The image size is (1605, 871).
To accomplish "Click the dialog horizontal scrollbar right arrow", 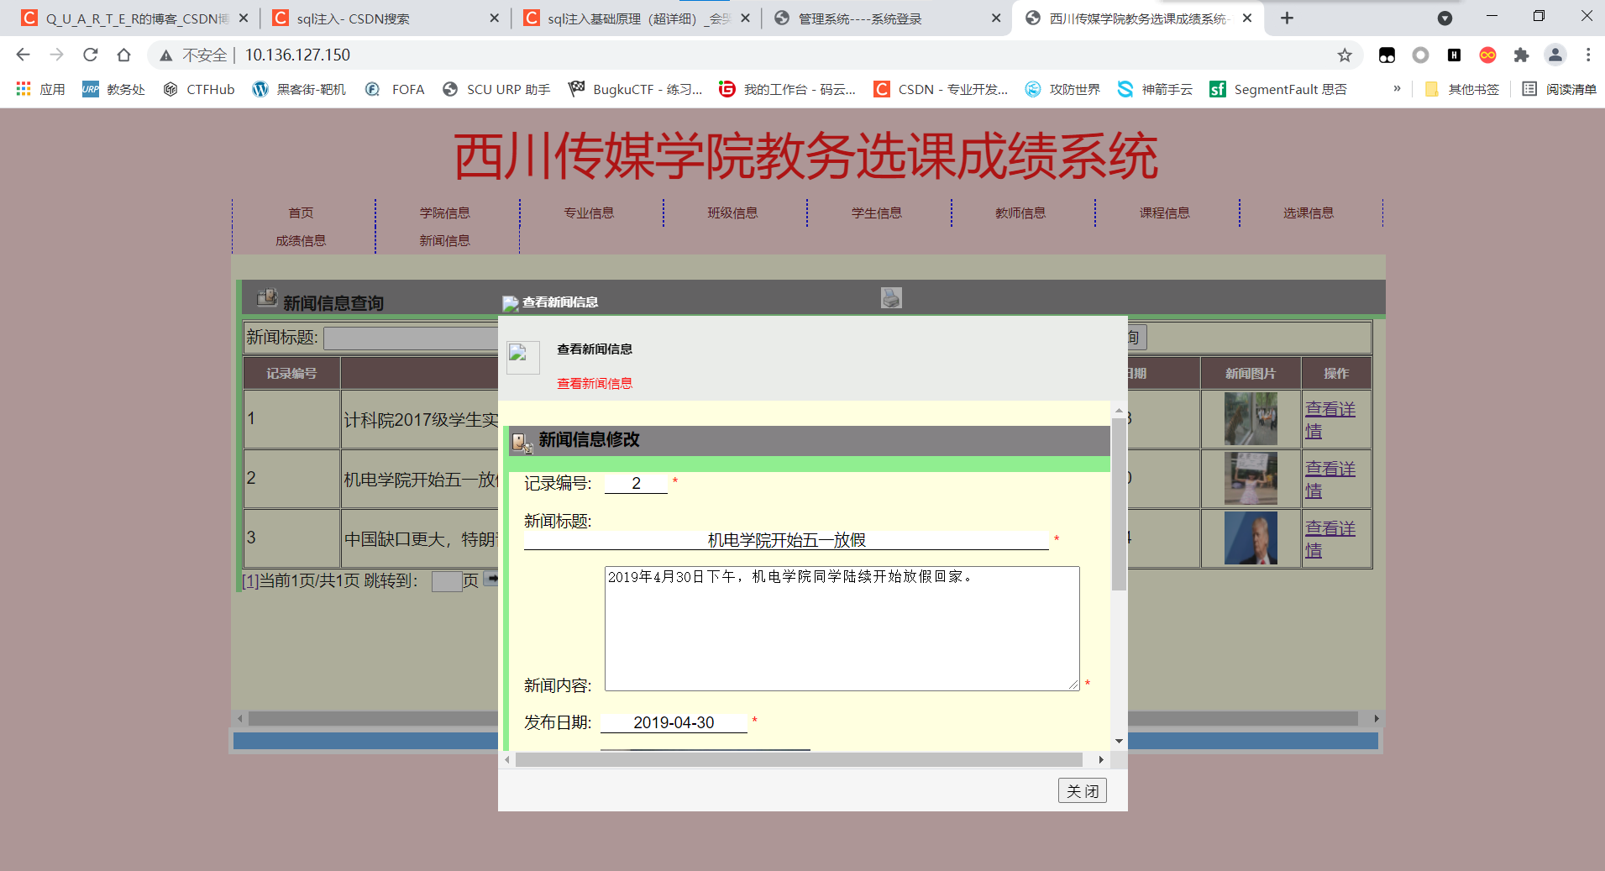I will (x=1101, y=759).
